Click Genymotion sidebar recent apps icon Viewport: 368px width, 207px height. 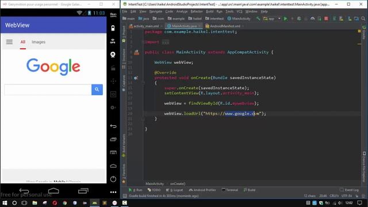tap(113, 139)
